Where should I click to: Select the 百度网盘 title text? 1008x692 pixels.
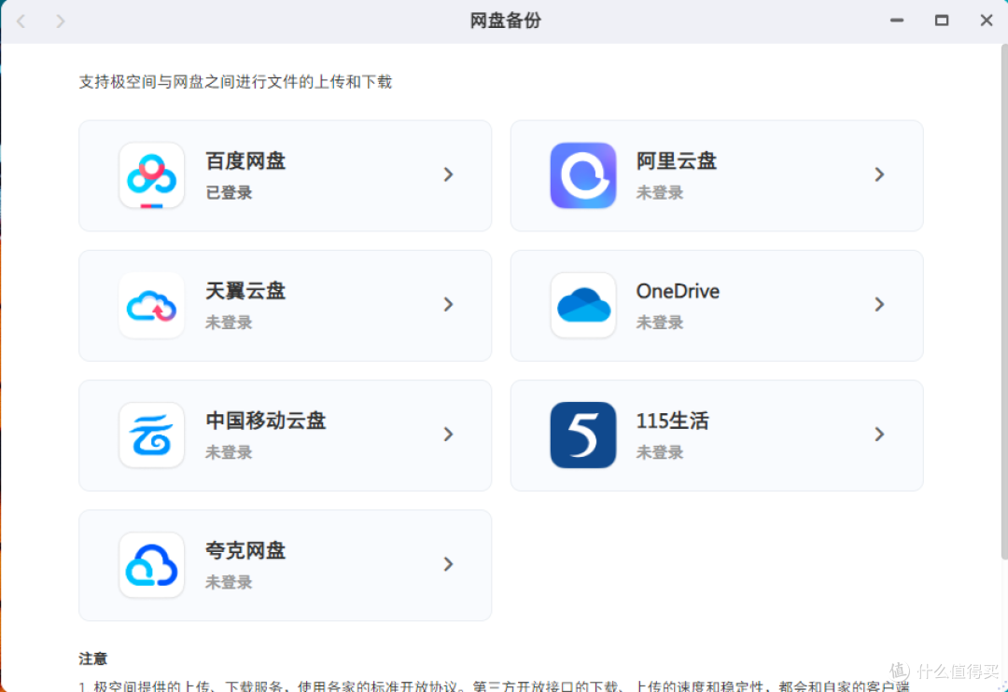pos(245,161)
